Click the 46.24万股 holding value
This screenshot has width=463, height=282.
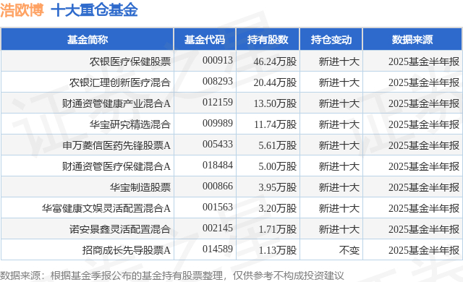click(x=275, y=61)
